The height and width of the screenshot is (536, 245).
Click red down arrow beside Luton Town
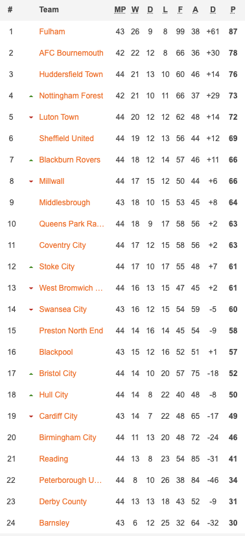[31, 118]
